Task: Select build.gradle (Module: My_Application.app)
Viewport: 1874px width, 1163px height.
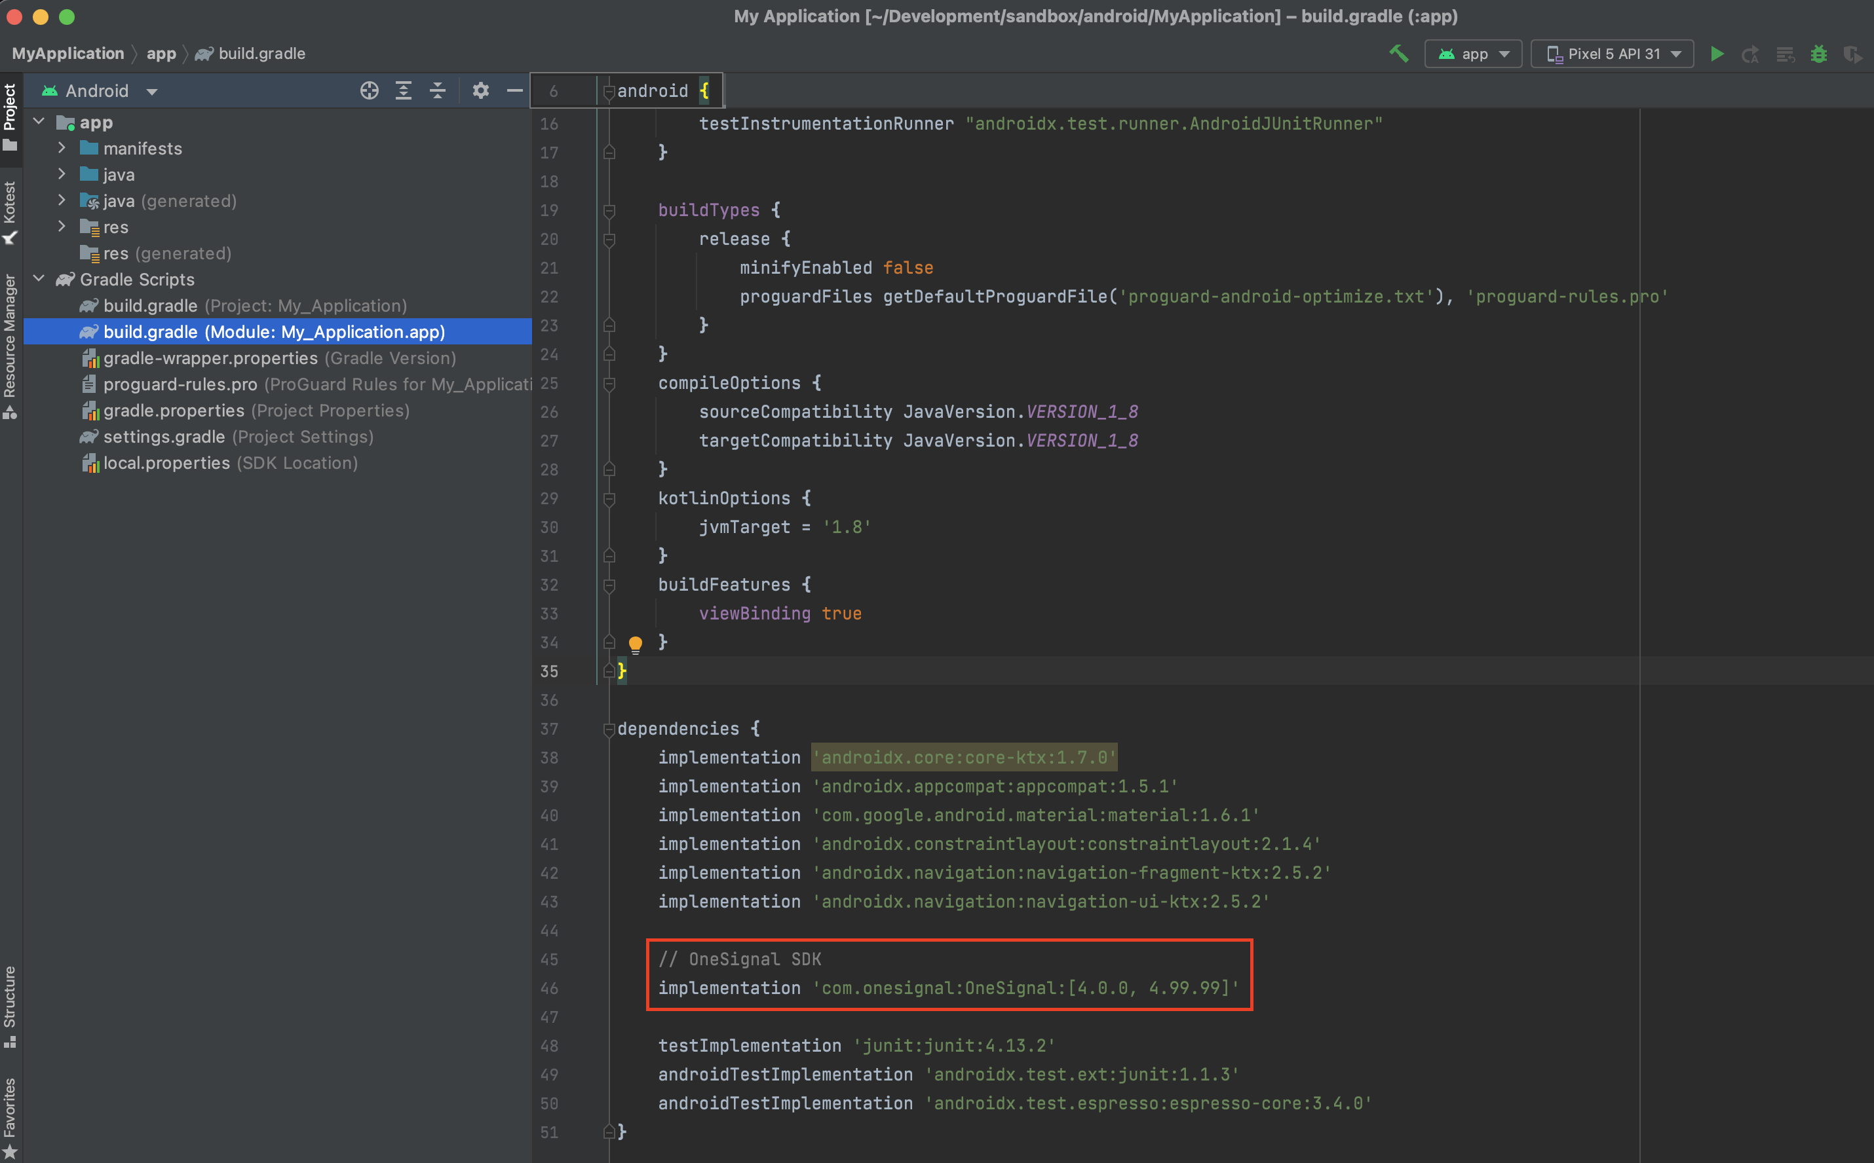Action: point(263,331)
